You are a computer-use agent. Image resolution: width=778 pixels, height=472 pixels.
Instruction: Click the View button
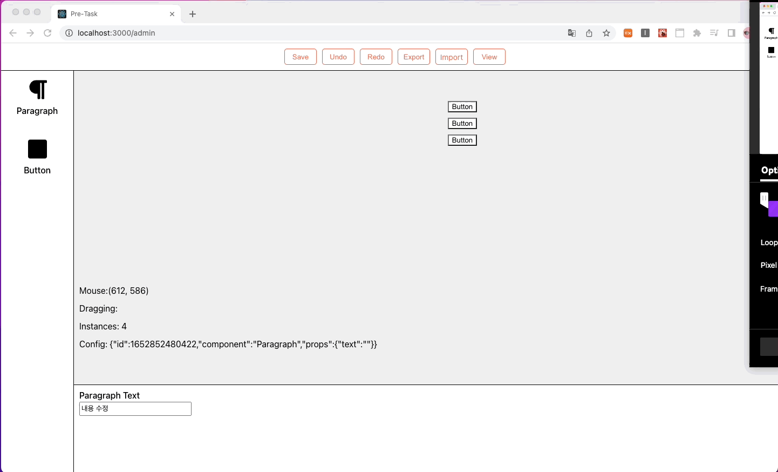click(489, 56)
